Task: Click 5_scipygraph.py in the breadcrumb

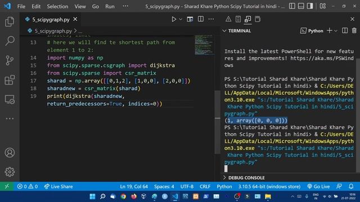Action: point(53,31)
